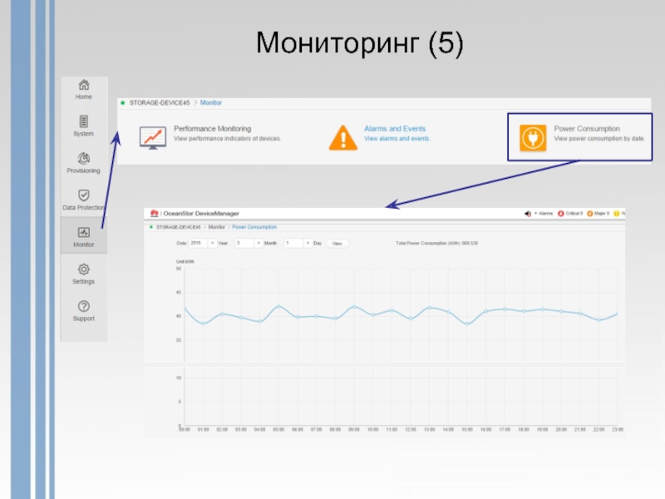Click the Power Consumption plug icon
Image resolution: width=665 pixels, height=499 pixels.
click(533, 137)
